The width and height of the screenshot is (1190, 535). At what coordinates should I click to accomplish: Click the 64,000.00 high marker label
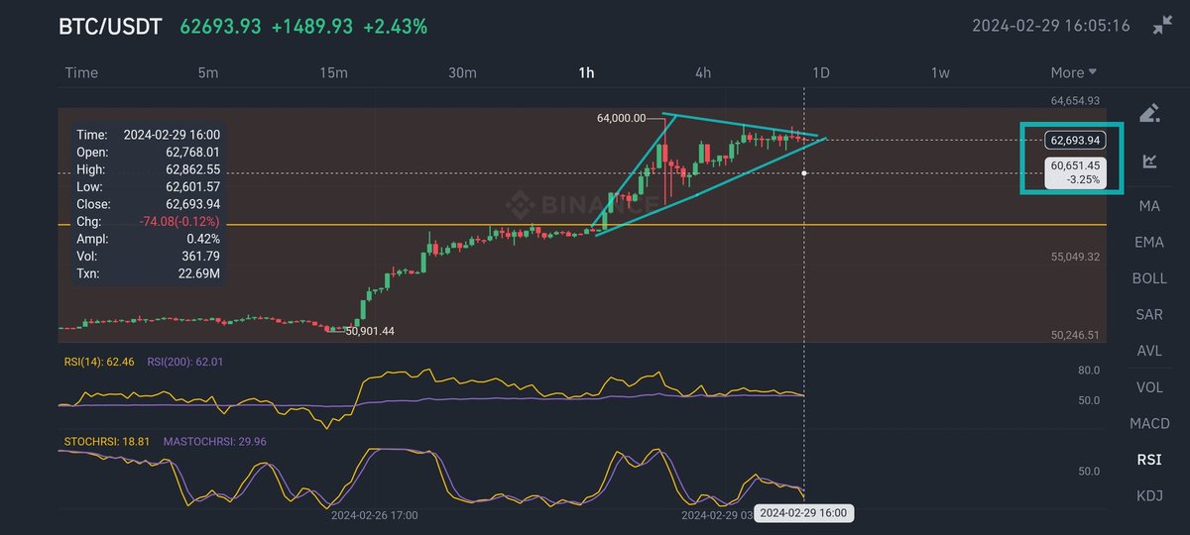pyautogui.click(x=621, y=118)
